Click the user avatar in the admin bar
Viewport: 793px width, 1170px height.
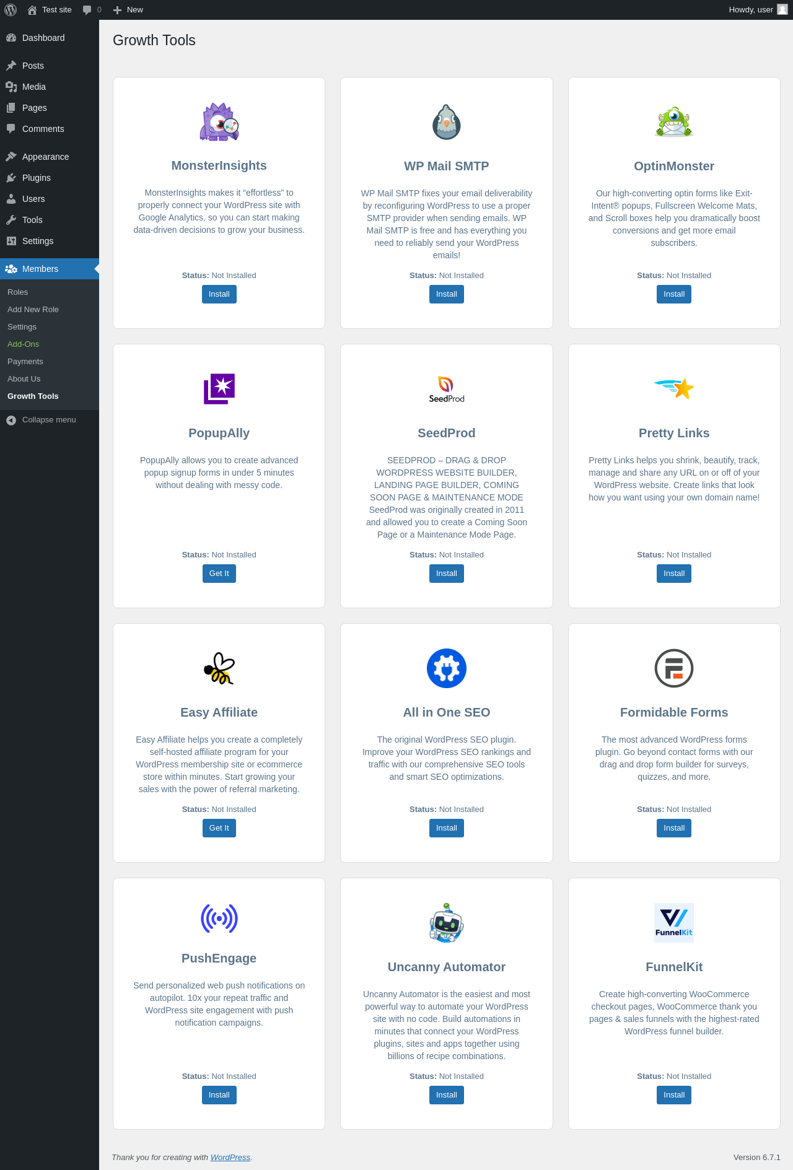coord(782,10)
